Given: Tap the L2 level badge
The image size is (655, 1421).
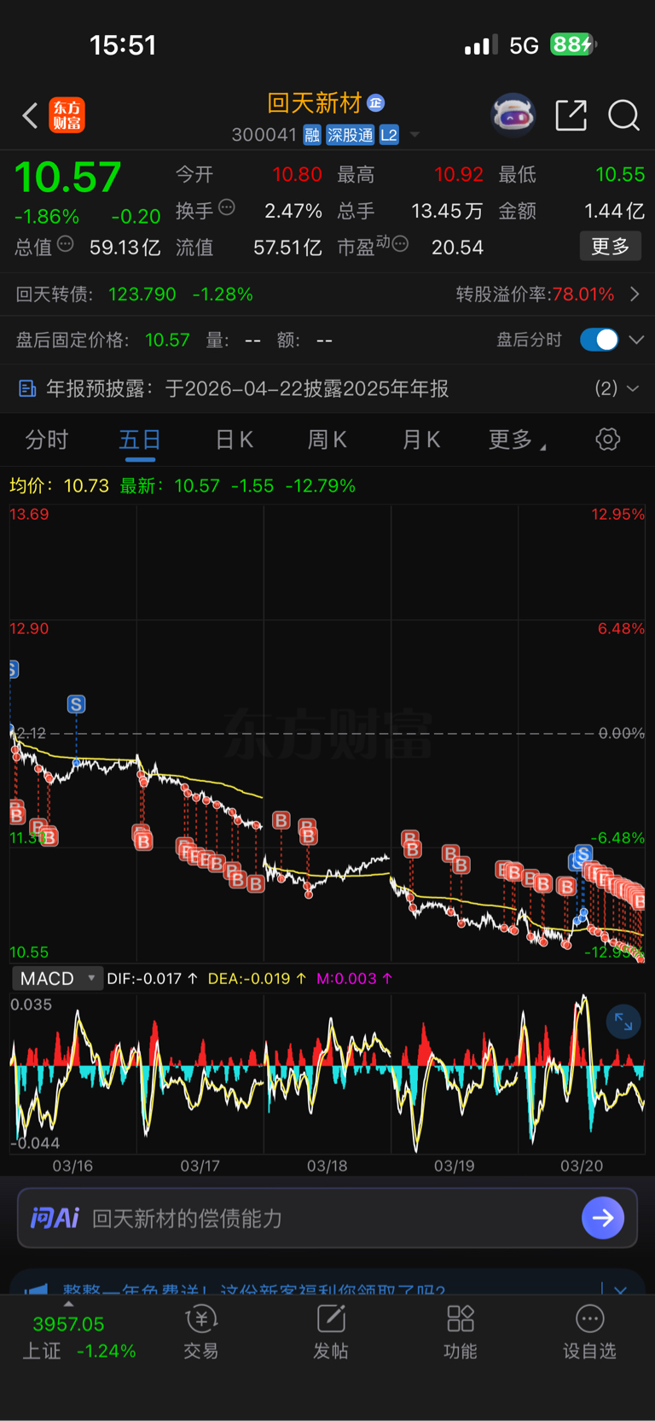Looking at the screenshot, I should pos(389,135).
